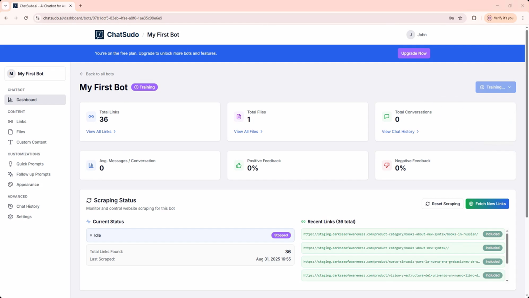
Task: Click the Current Status pulse icon
Action: [88, 222]
